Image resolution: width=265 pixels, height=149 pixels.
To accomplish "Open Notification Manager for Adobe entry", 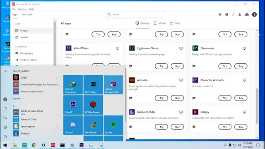I will [x=36, y=84].
